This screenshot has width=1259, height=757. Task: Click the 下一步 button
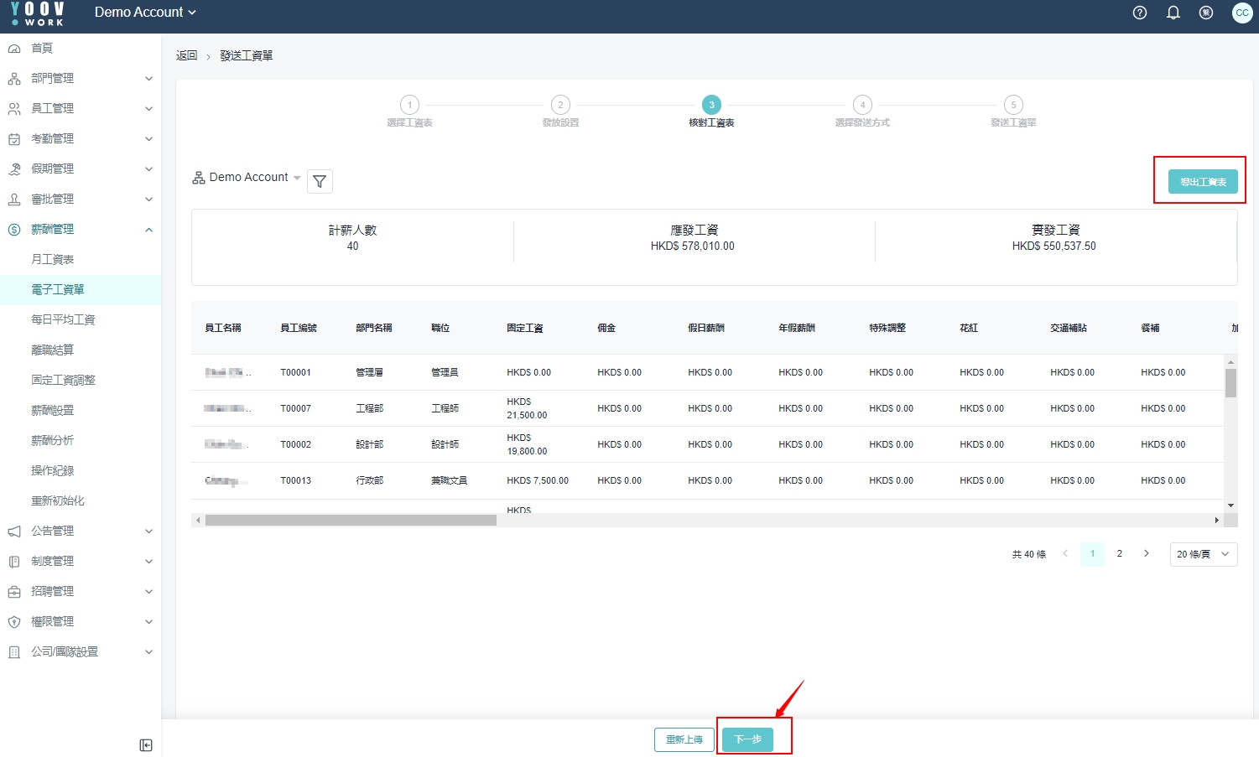point(747,739)
